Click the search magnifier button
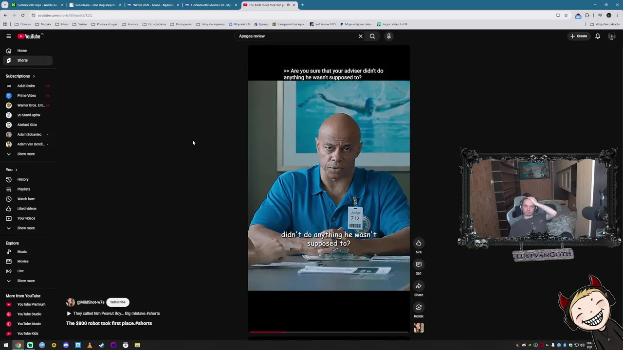Image resolution: width=623 pixels, height=350 pixels. coord(372,36)
